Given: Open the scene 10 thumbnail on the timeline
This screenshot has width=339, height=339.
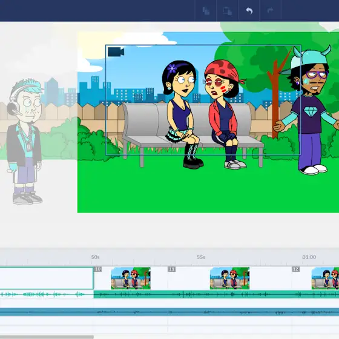Looking at the screenshot, I should tap(131, 278).
